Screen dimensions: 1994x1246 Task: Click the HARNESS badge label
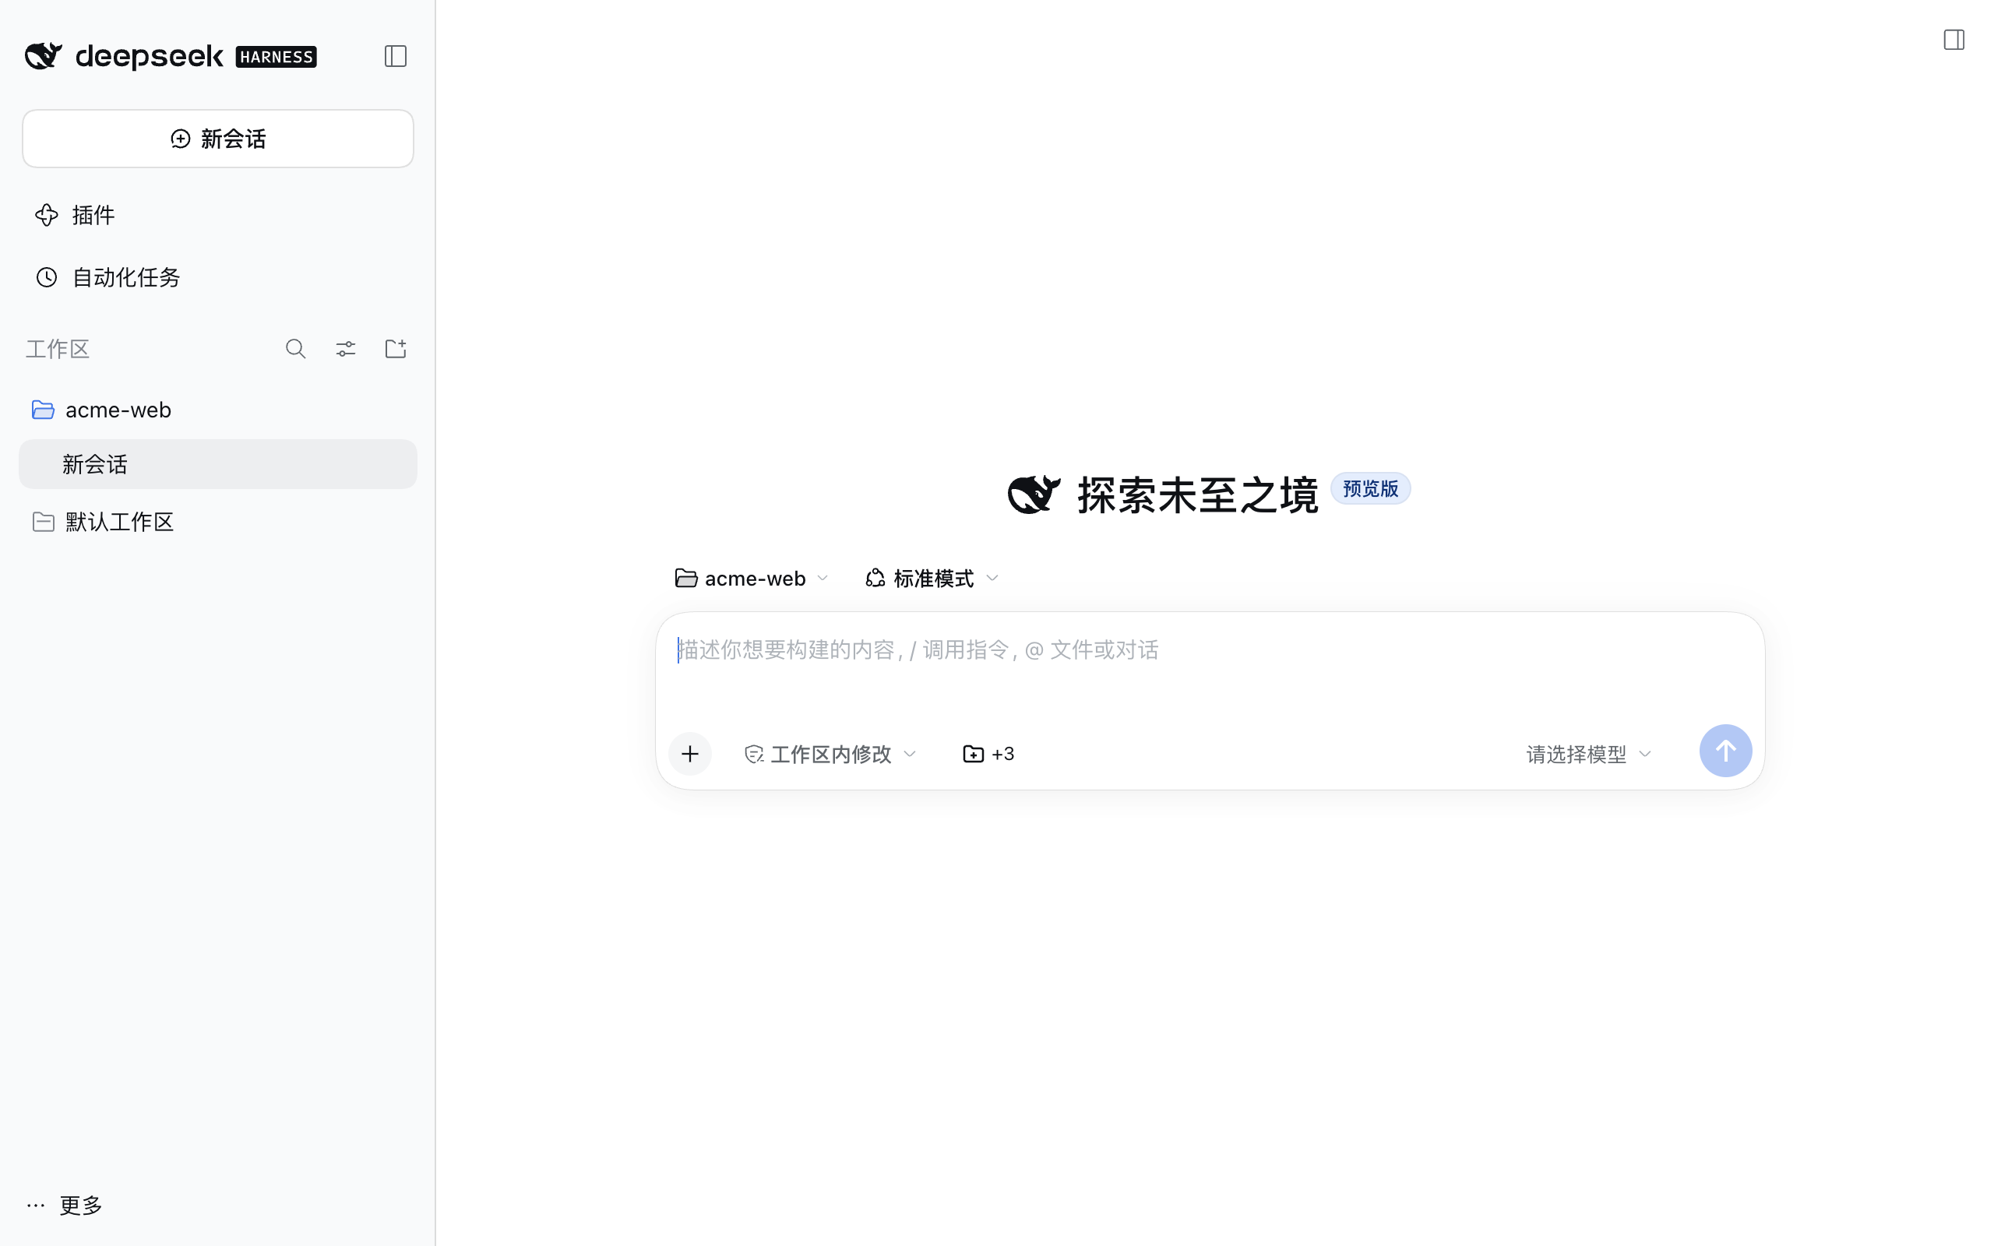click(x=276, y=57)
